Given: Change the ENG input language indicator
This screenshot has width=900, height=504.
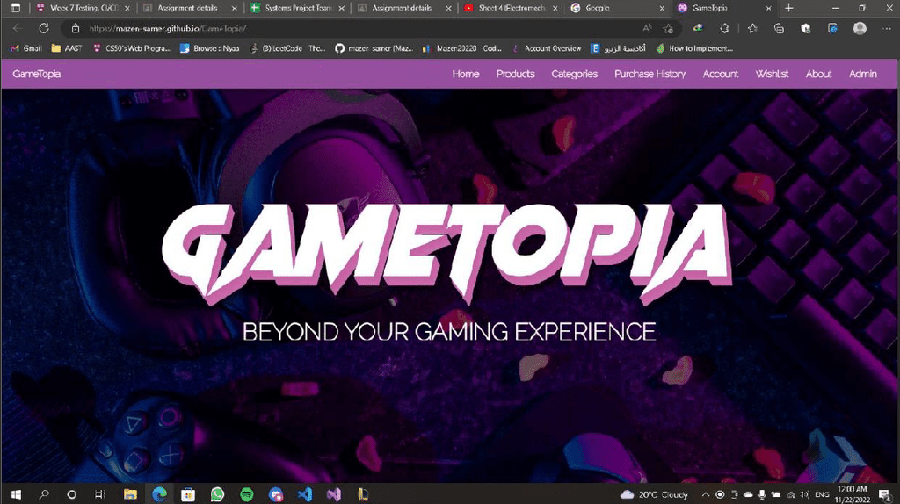Looking at the screenshot, I should [x=822, y=494].
